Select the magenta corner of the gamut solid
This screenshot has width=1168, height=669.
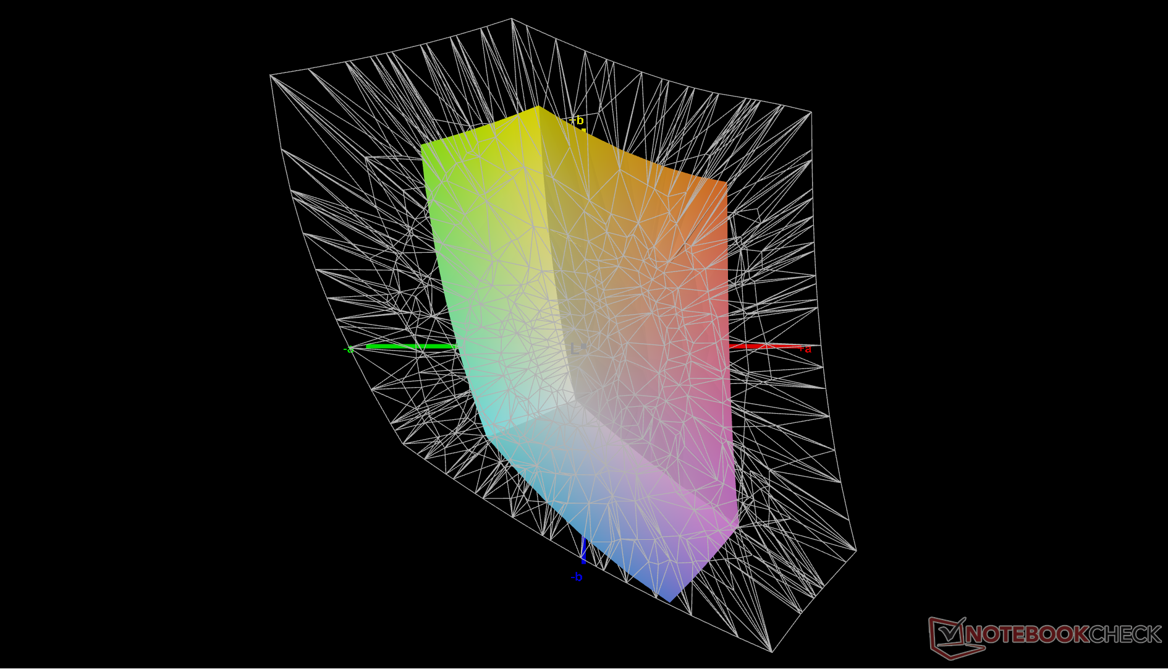click(x=737, y=526)
